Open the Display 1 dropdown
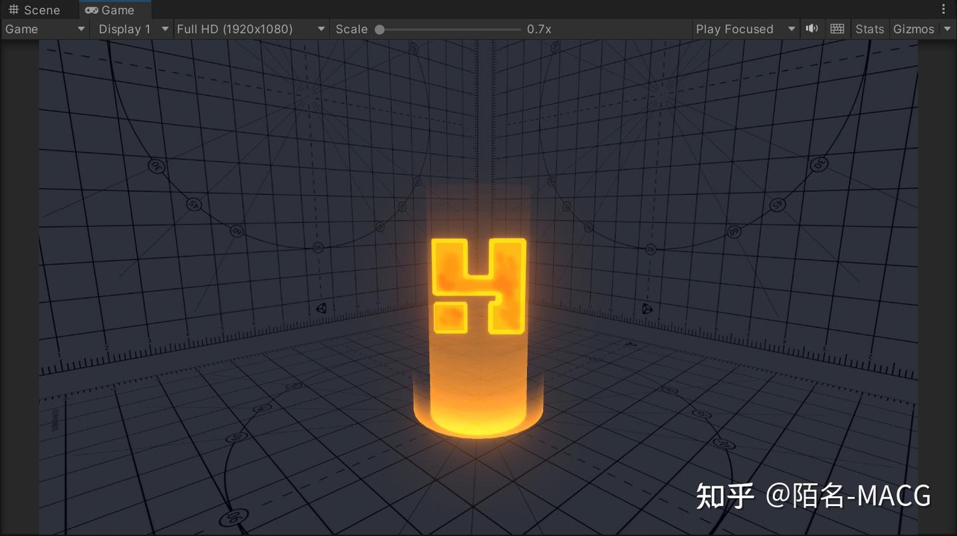 [x=132, y=29]
